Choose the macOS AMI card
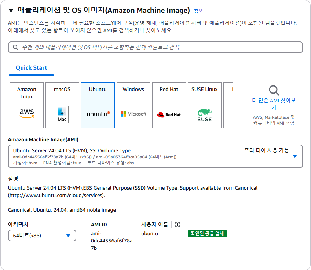The height and width of the screenshot is (270, 311). tap(62, 105)
